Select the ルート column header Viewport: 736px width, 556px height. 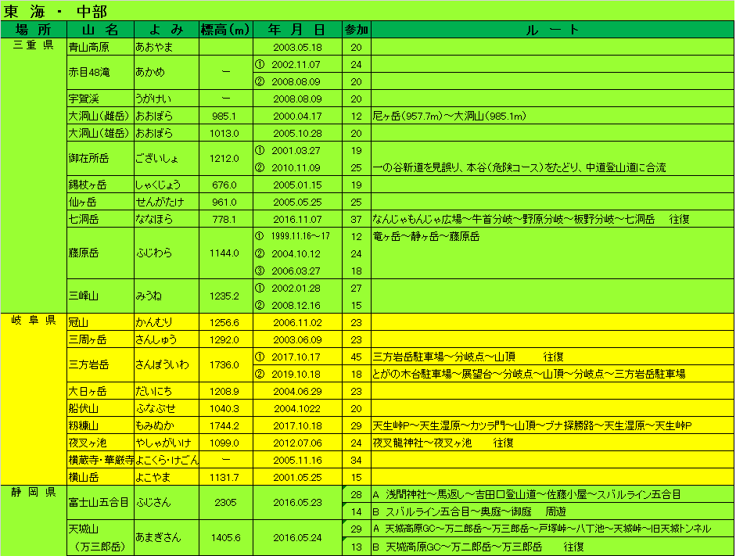tap(552, 30)
